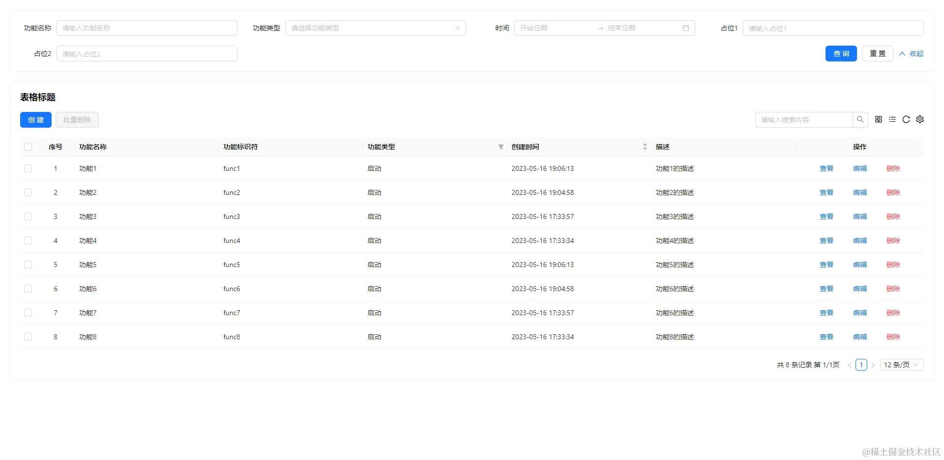
Task: View details of 功能8
Action: 826,337
